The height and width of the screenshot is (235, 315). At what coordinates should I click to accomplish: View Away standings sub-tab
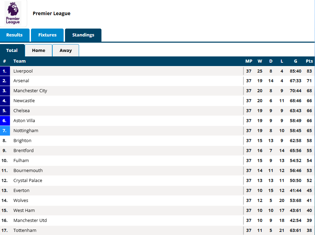click(x=66, y=51)
